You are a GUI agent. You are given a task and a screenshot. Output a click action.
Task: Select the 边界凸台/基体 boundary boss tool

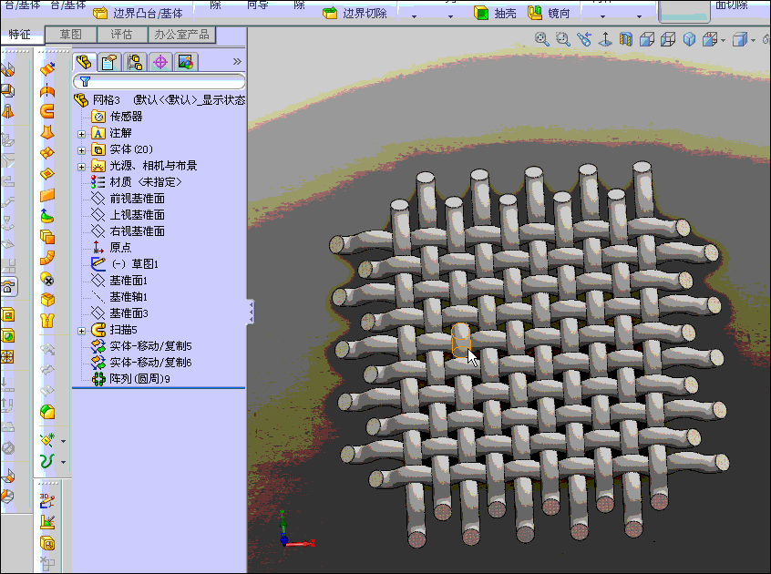click(139, 14)
